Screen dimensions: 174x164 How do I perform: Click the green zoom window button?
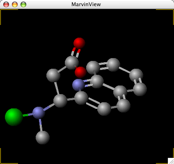pyautogui.click(x=23, y=4)
